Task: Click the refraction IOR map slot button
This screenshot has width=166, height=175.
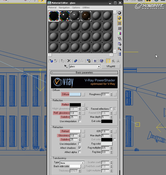Action: [x=115, y=131]
